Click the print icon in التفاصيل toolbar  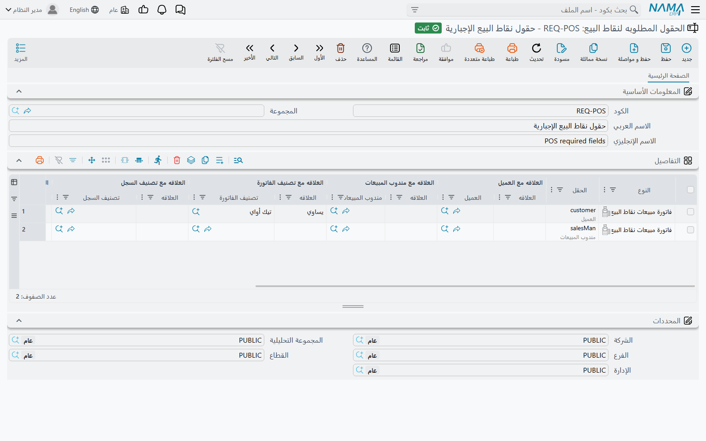[40, 160]
